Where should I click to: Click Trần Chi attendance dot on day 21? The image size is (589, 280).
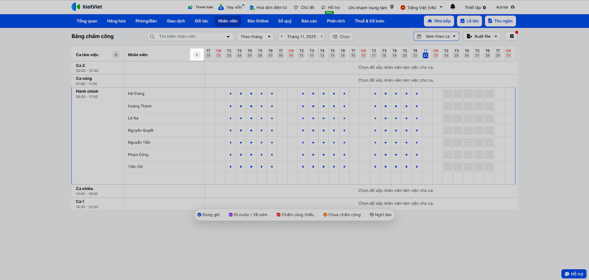pos(417,167)
